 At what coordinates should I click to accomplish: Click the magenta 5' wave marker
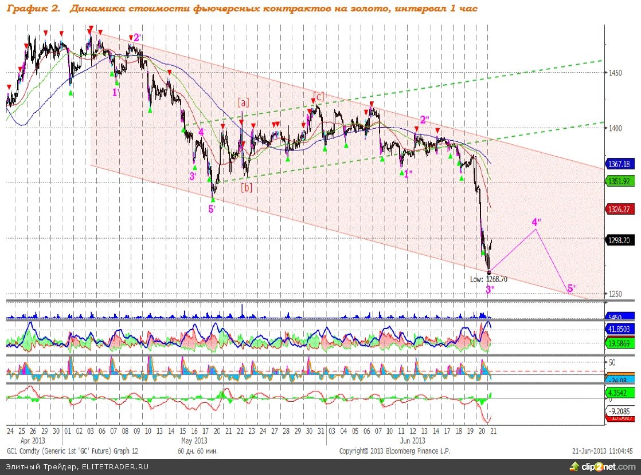point(212,209)
